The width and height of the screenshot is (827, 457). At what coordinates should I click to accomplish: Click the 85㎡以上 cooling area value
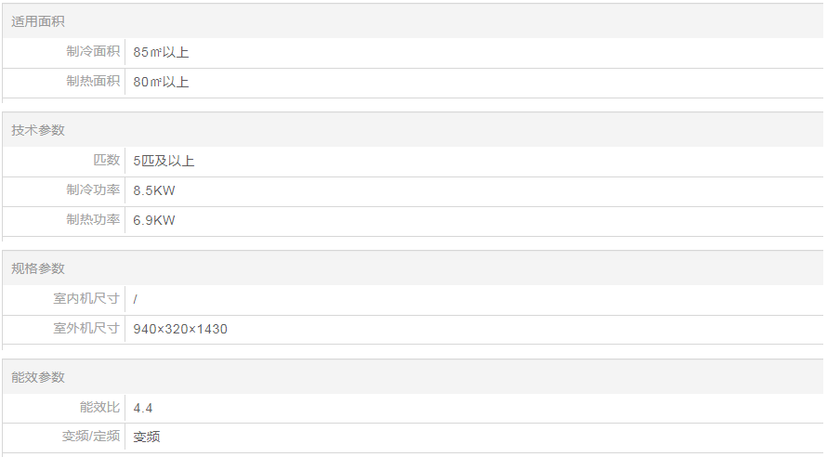coord(161,53)
